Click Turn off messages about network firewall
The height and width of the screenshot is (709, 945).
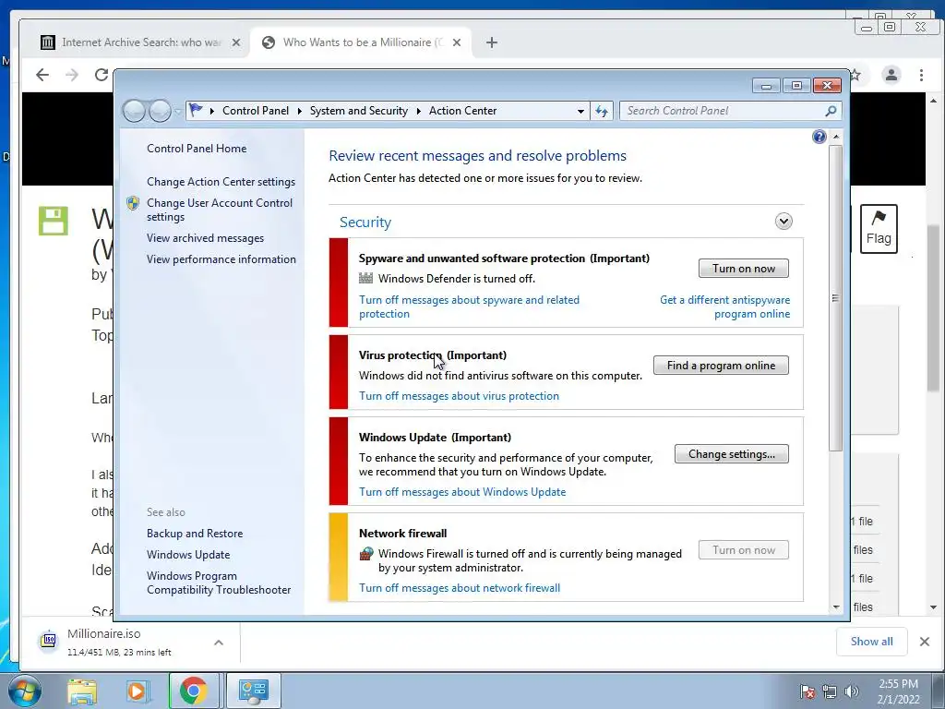tap(460, 588)
